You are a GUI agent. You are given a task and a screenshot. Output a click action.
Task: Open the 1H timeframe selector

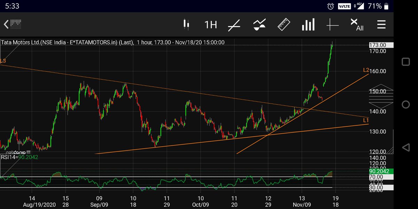coord(210,24)
